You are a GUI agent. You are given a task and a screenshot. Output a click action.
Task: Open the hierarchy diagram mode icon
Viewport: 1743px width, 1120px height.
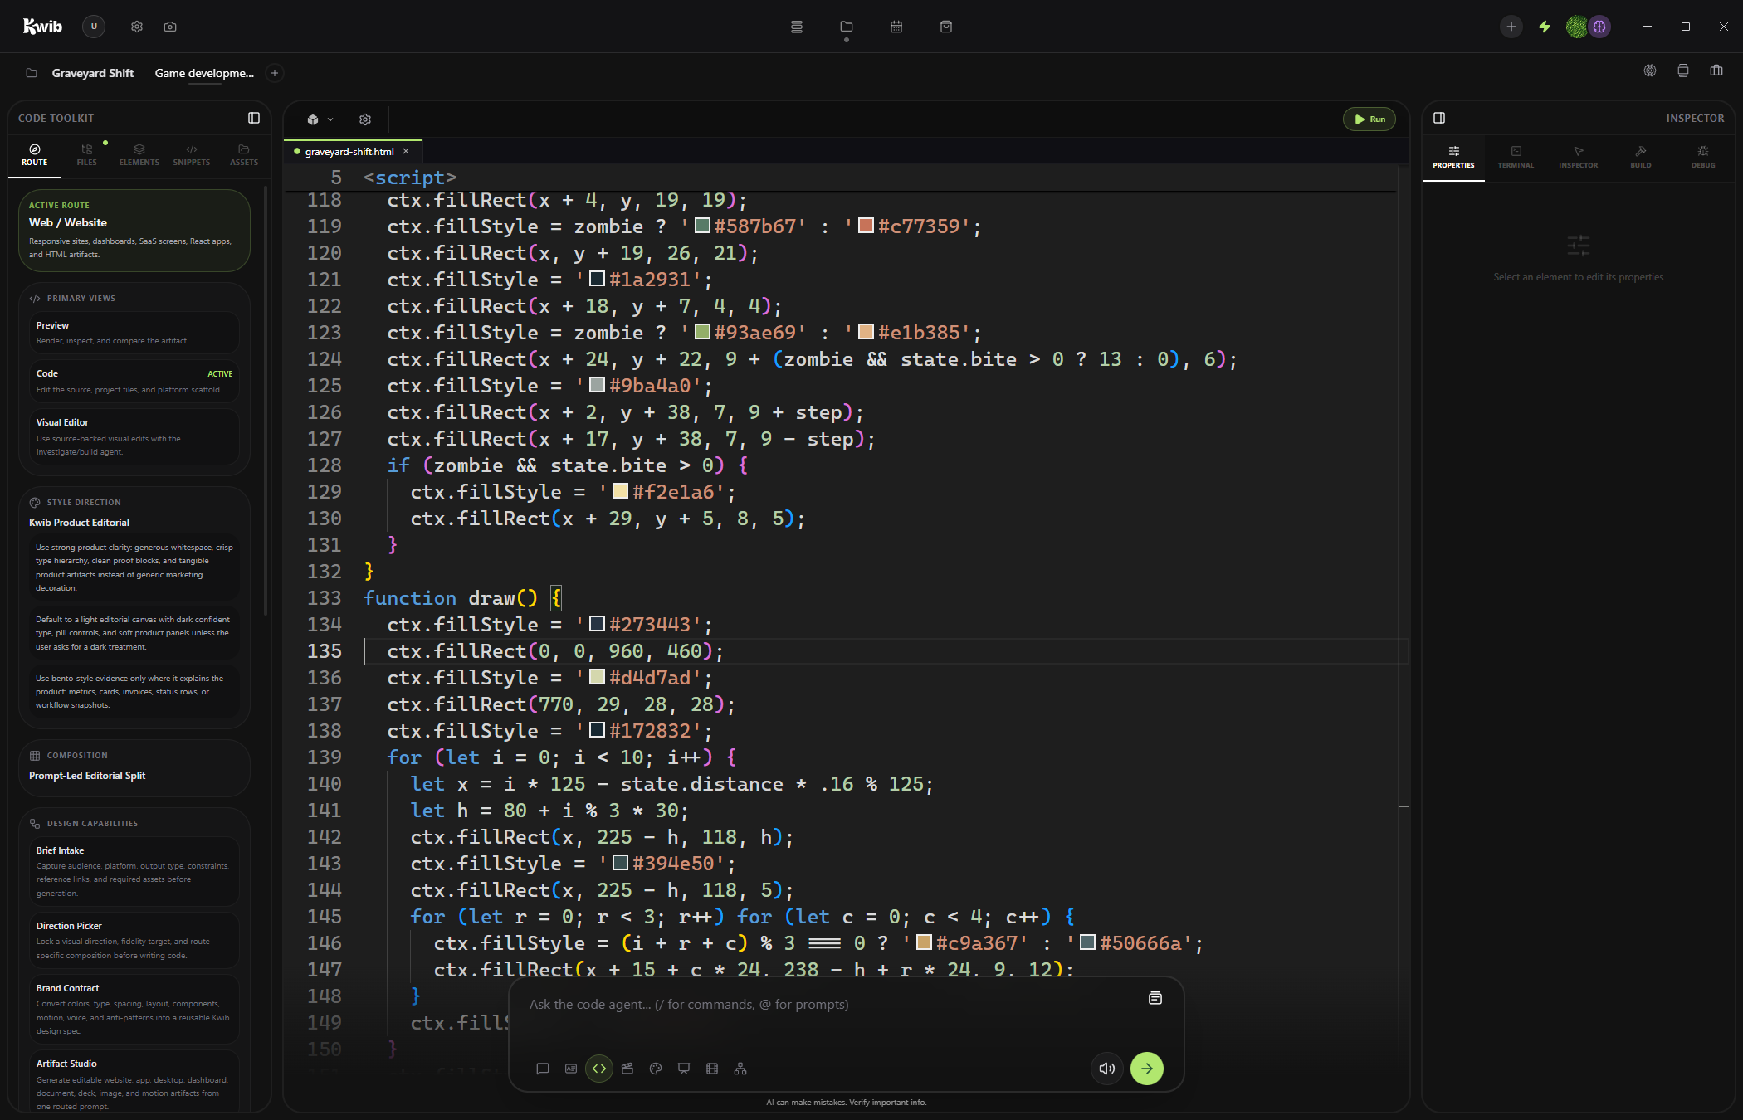[x=740, y=1069]
